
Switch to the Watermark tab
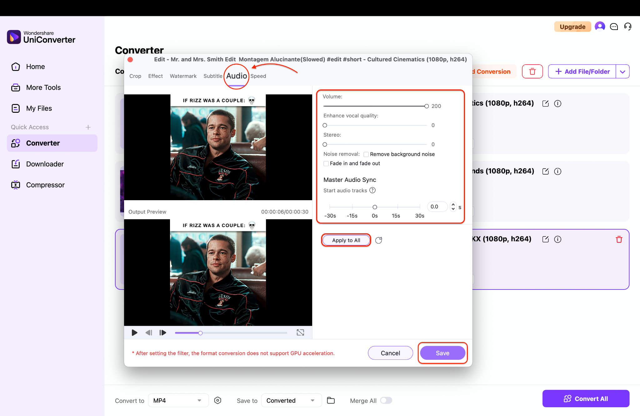tap(183, 76)
